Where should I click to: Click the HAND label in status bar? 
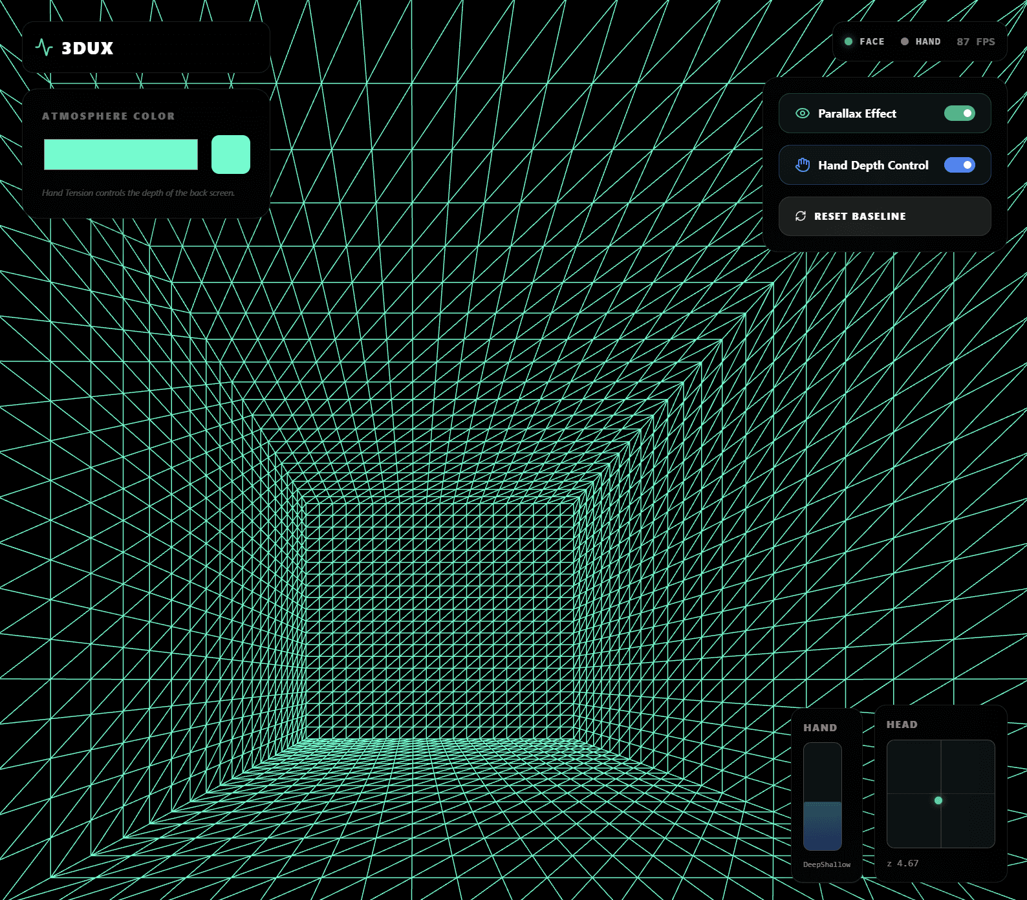pos(928,41)
